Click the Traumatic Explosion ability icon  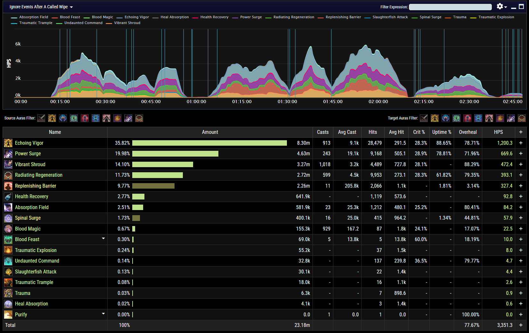tap(8, 250)
